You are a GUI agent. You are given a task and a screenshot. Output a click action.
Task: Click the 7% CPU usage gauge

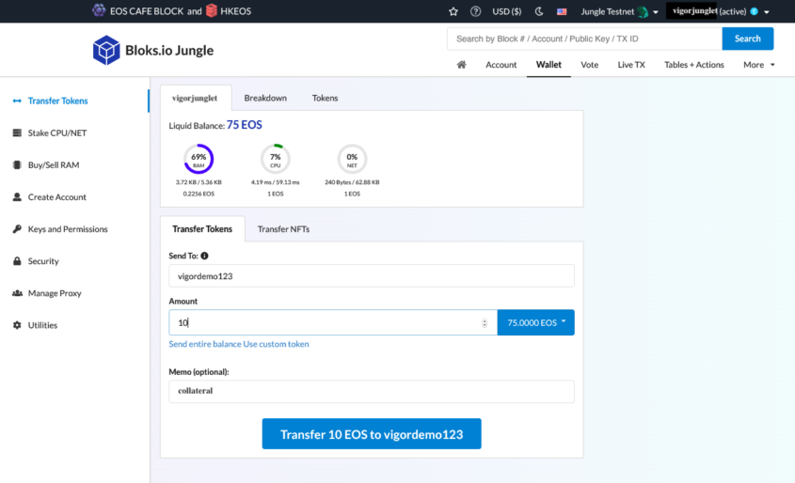point(276,159)
